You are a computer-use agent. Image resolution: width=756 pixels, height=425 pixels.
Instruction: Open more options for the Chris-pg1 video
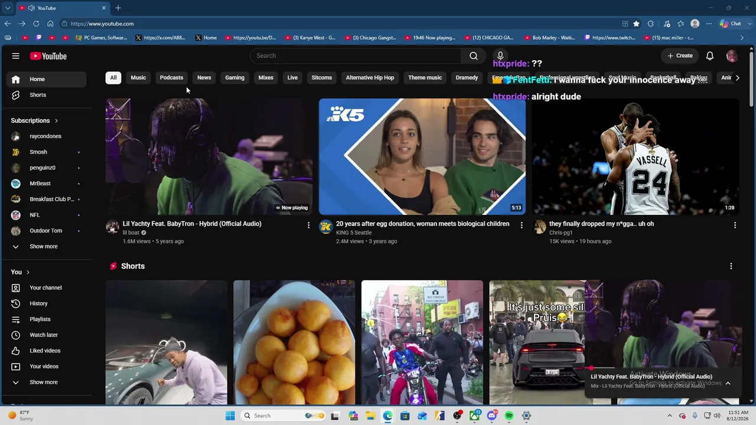click(735, 225)
